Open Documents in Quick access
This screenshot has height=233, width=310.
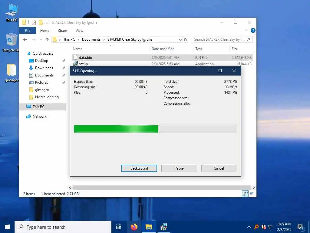[44, 75]
